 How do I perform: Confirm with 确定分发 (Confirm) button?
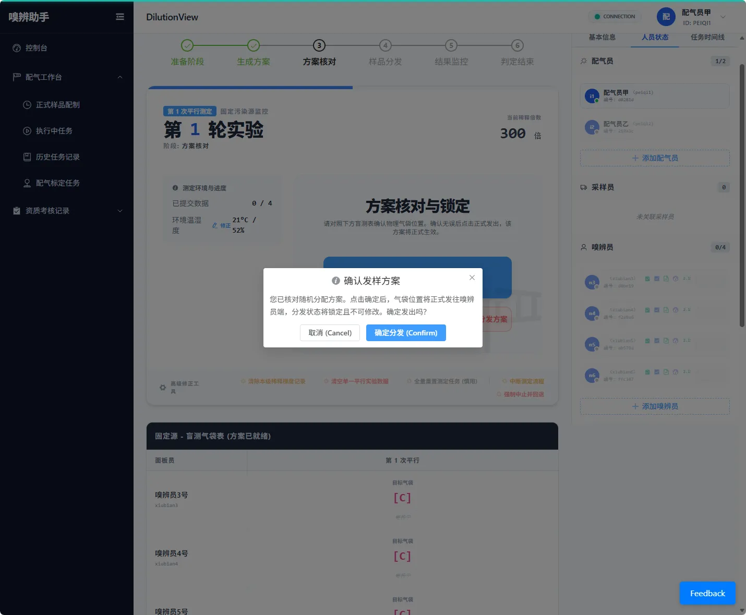click(406, 333)
